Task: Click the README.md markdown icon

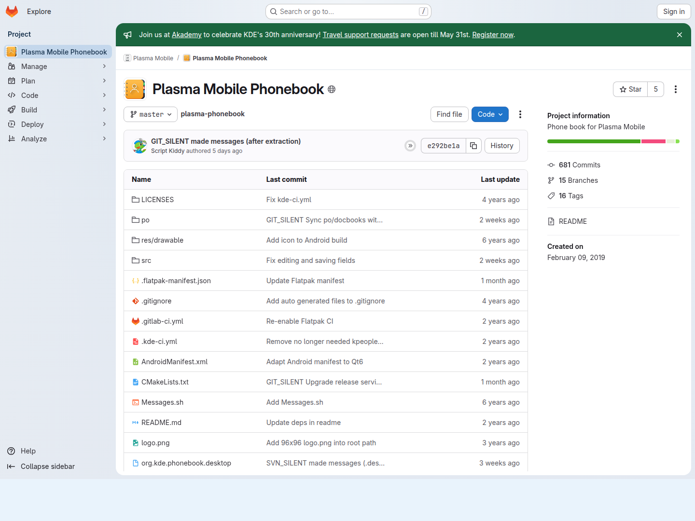Action: pyautogui.click(x=136, y=423)
